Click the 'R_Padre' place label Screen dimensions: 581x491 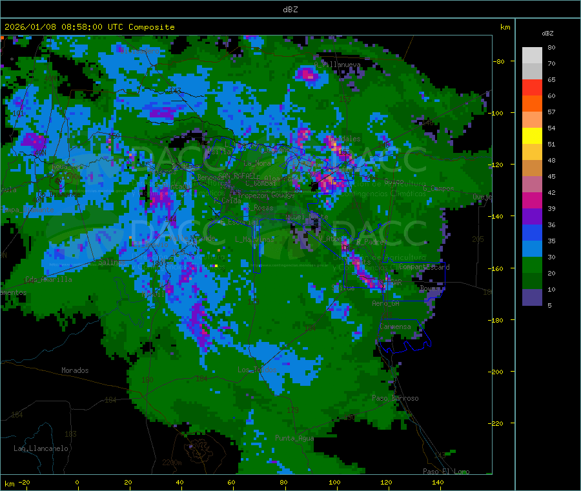pyautogui.click(x=370, y=242)
